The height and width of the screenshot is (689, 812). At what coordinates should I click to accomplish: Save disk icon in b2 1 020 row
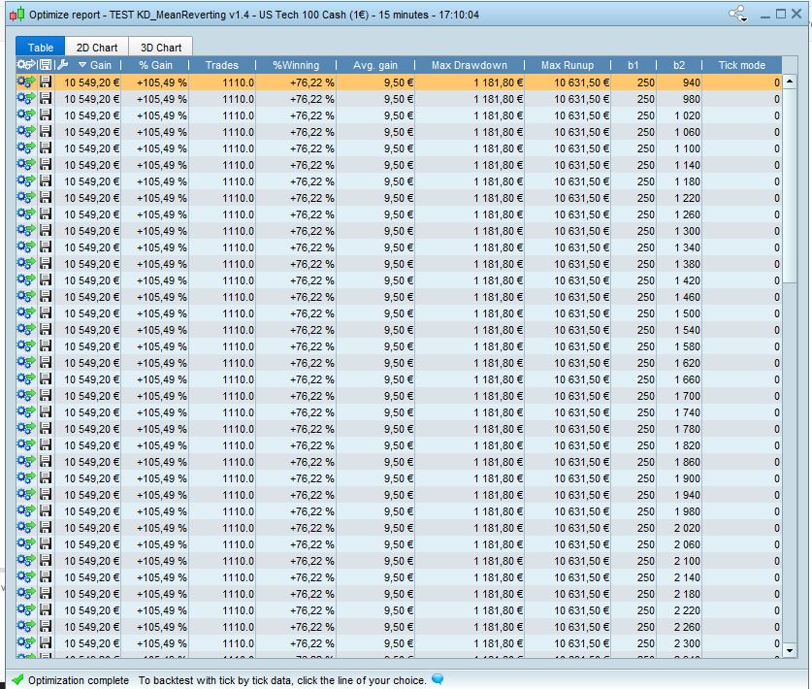pyautogui.click(x=46, y=115)
